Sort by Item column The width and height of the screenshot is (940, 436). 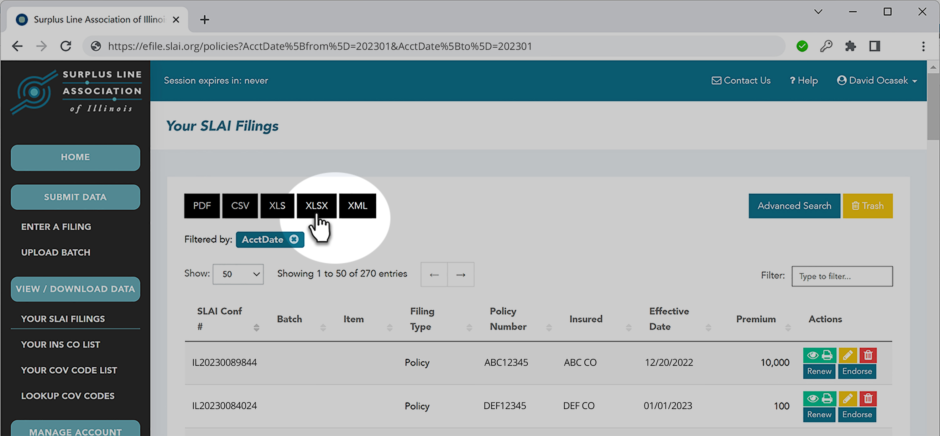[390, 328]
